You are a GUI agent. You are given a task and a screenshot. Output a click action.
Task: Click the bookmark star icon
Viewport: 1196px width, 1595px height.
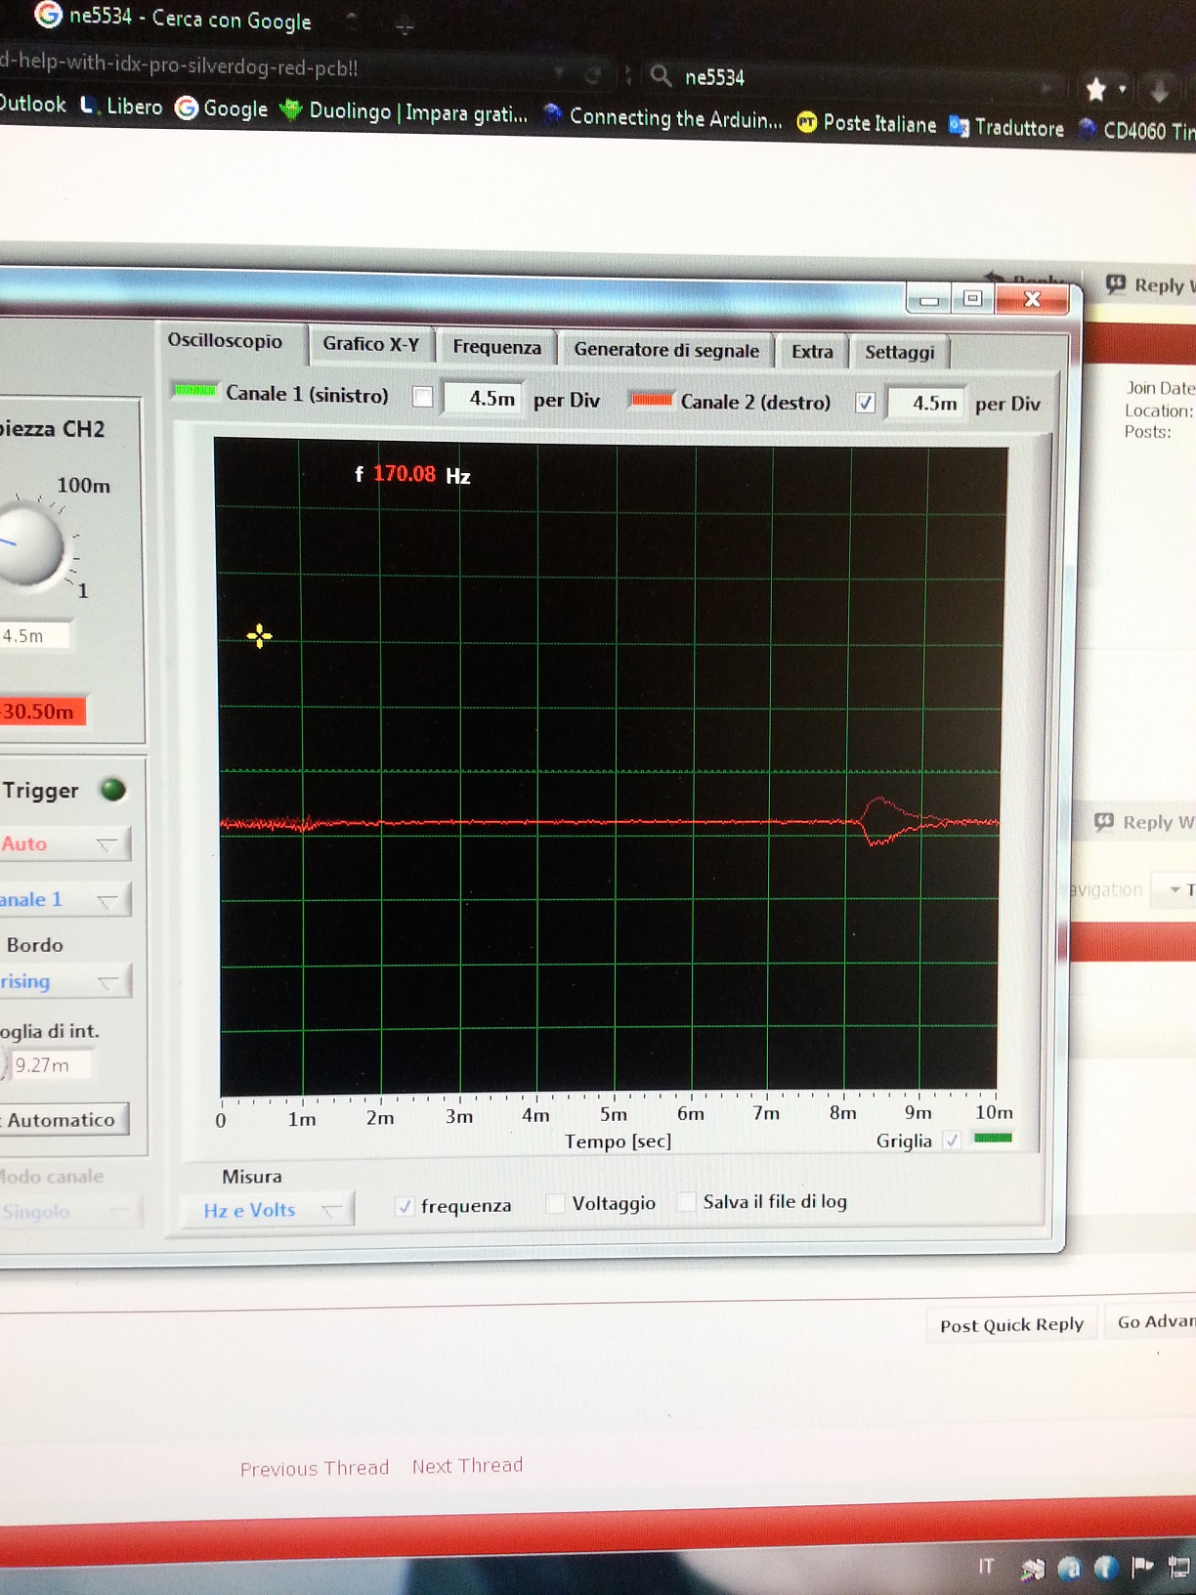[1095, 90]
